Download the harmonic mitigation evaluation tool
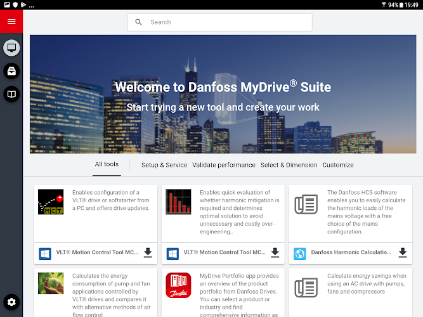423x317 pixels. [x=275, y=252]
